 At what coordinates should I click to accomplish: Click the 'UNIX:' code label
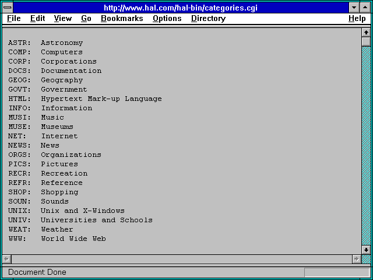19,211
